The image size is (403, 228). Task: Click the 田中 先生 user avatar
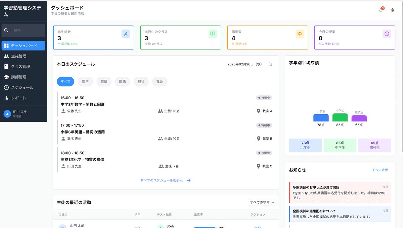(7, 114)
